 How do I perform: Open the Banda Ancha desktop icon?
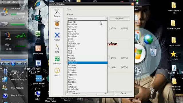click(x=39, y=80)
